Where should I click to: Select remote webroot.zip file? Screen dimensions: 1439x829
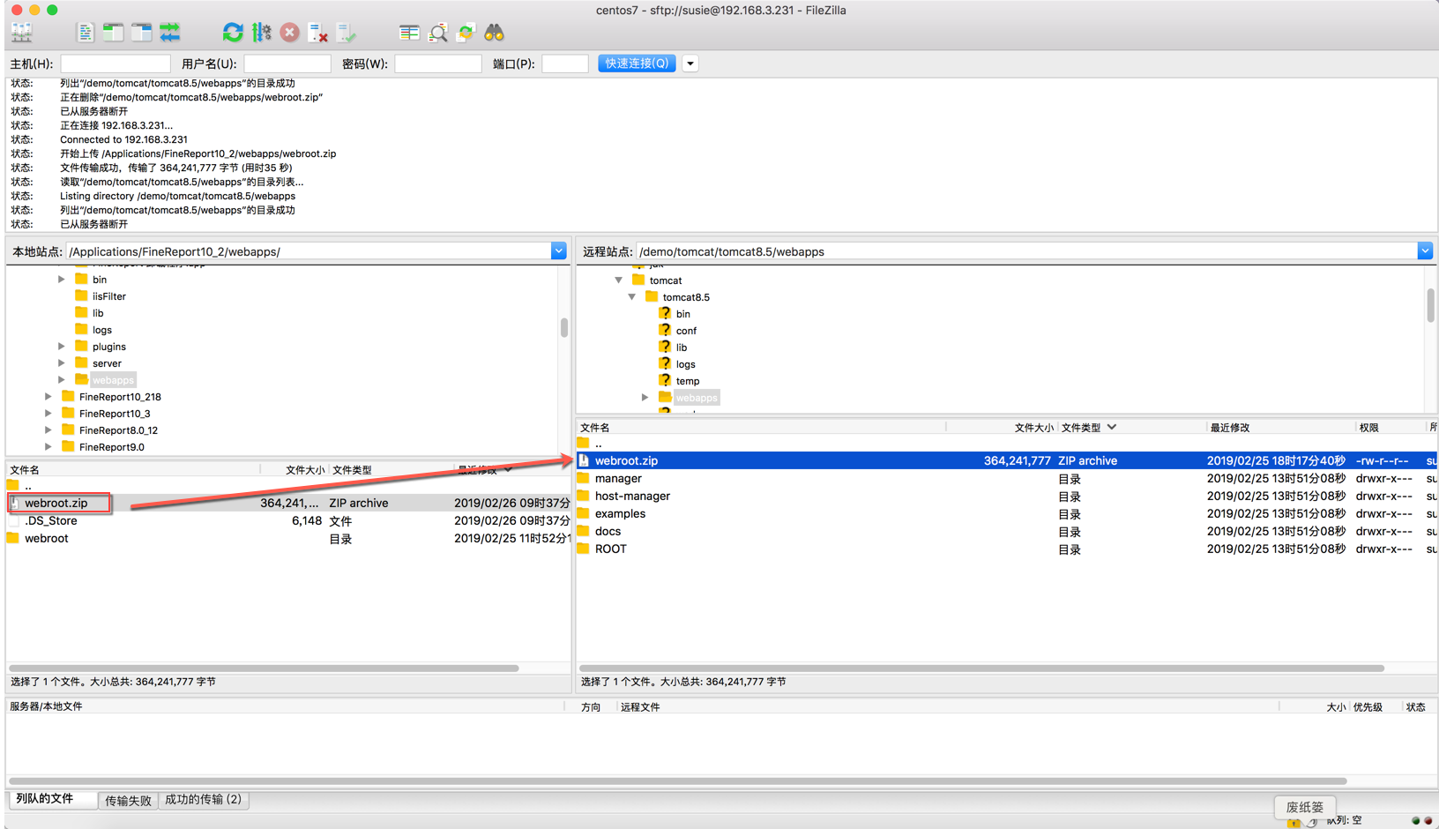click(1007, 460)
